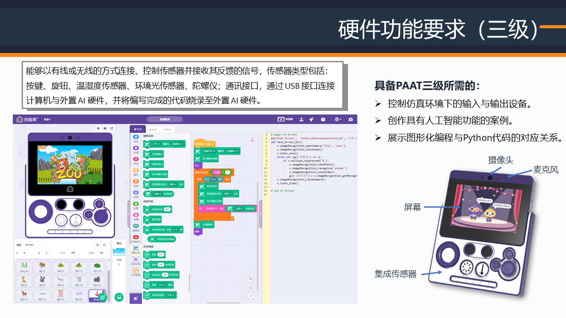
Task: Open the 运动 (Motion) block category
Action: [136, 139]
